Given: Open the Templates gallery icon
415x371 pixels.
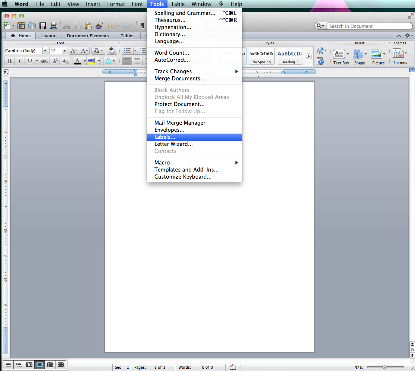Looking at the screenshot, I should click(21, 26).
